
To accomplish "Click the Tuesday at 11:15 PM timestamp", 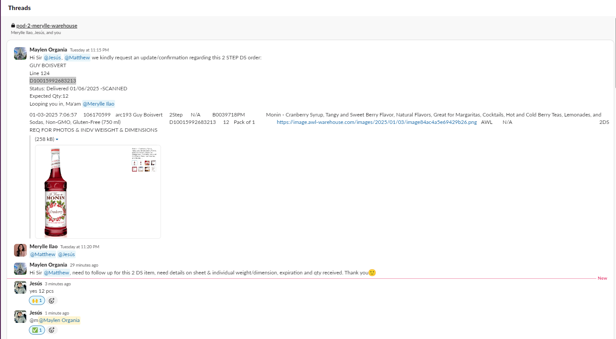I will tap(89, 50).
